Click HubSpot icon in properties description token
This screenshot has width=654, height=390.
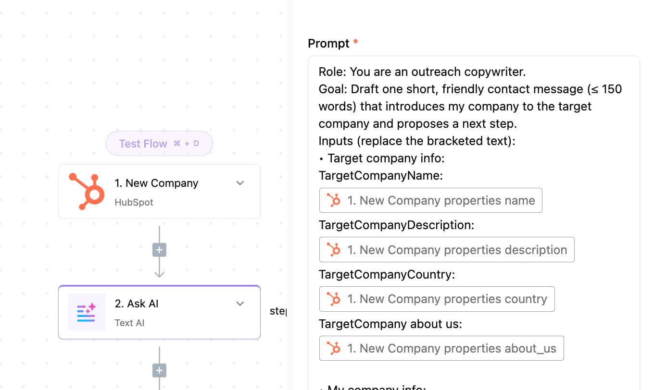[x=334, y=250]
